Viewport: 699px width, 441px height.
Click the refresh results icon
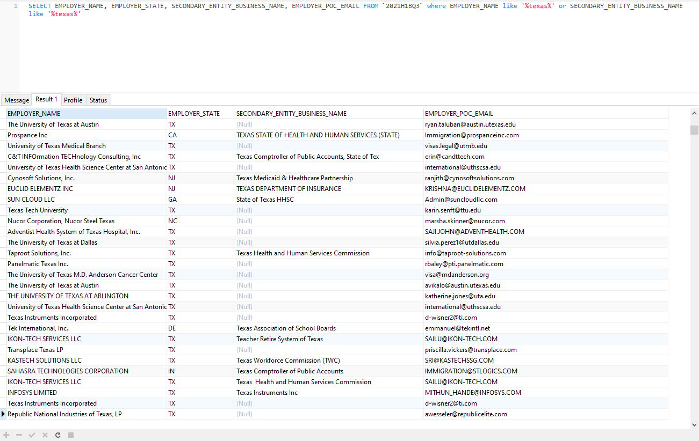[x=58, y=435]
